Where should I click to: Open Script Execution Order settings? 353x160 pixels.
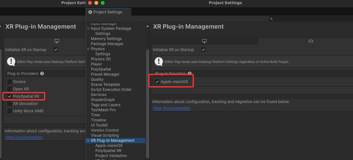111,89
